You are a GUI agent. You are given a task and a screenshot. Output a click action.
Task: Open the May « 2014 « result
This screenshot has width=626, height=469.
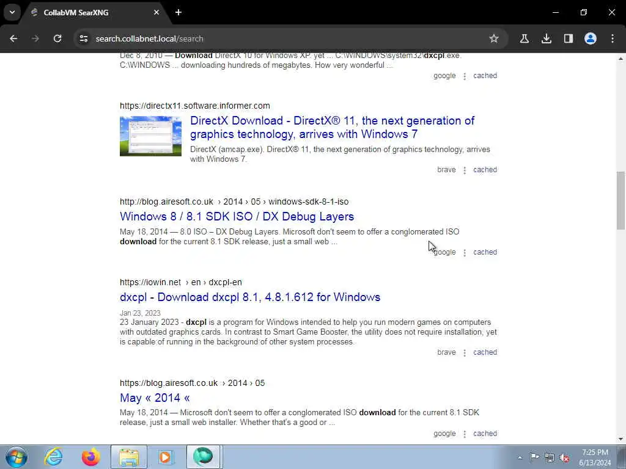155,398
